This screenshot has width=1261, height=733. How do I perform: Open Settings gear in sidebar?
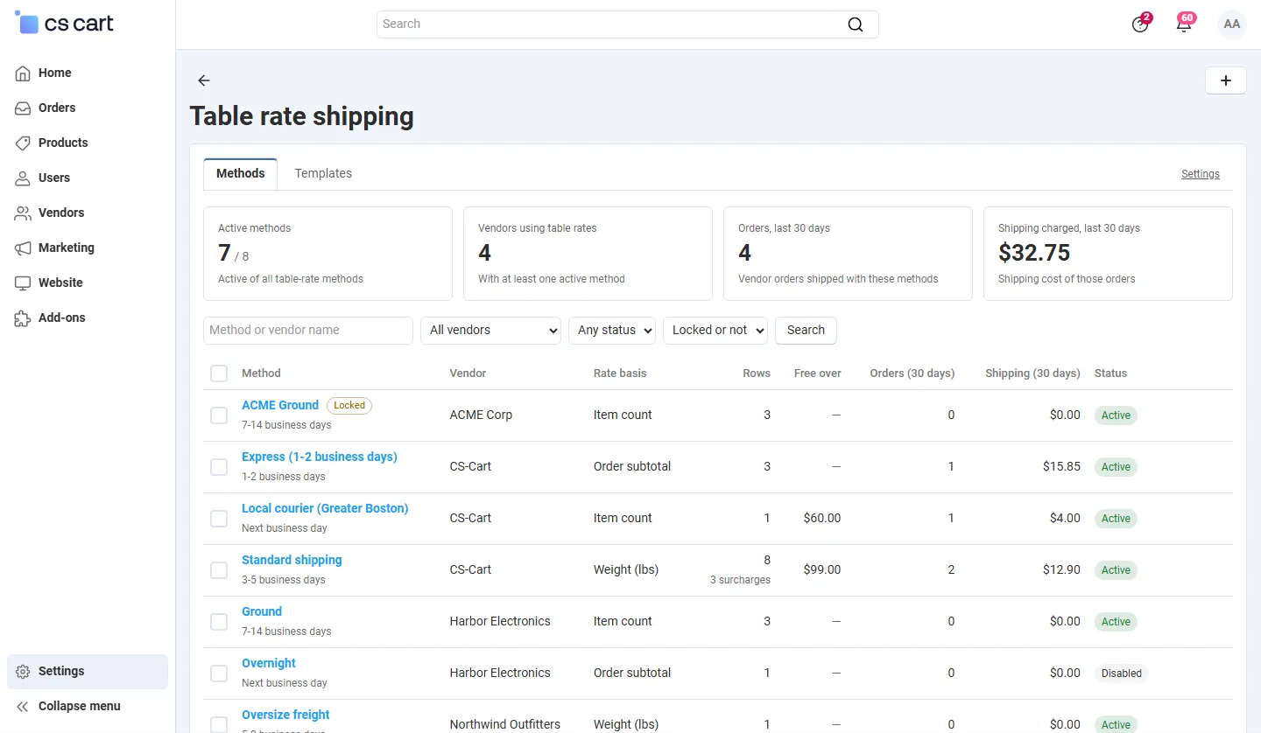click(x=88, y=671)
